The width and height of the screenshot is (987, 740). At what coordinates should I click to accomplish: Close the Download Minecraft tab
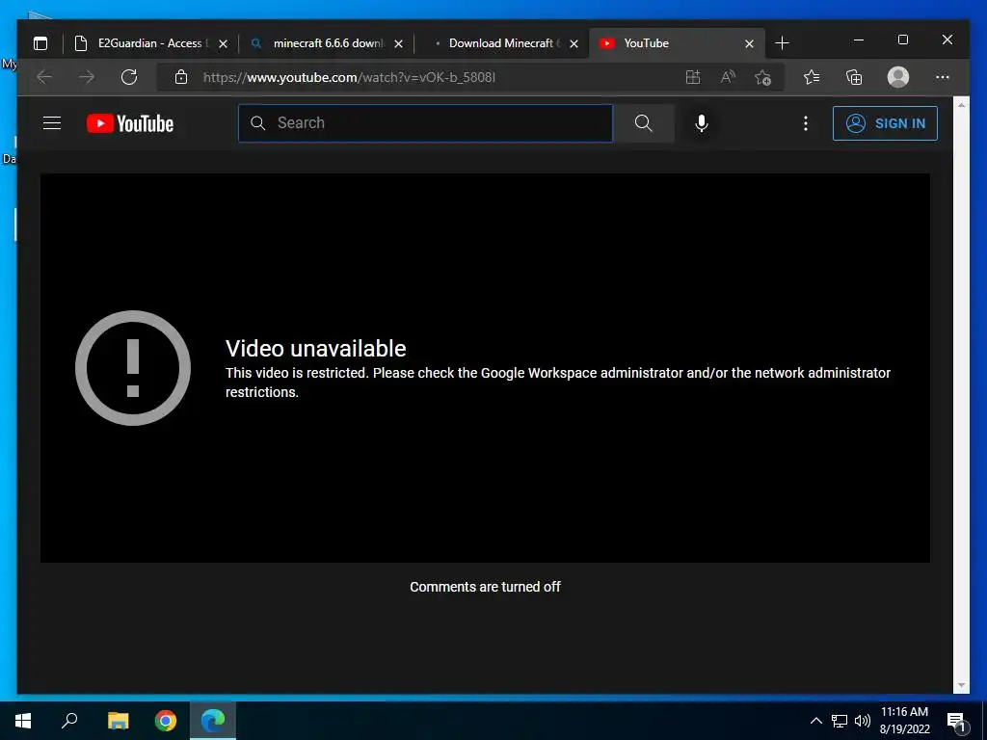(x=574, y=44)
